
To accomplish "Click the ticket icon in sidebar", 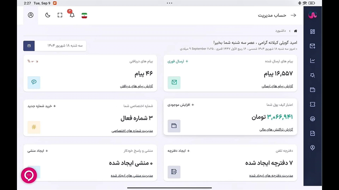I will 313,104.
